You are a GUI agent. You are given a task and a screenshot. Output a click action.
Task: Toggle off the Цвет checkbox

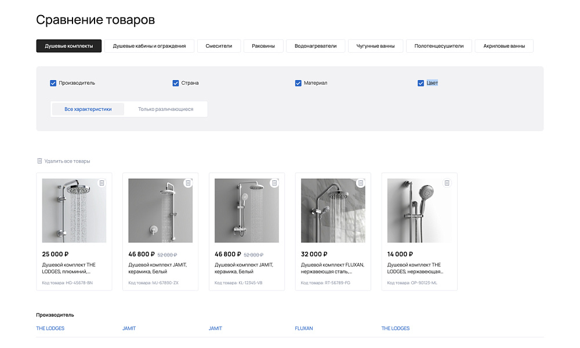421,83
